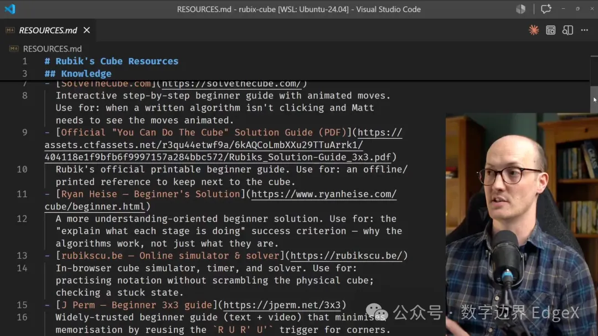Click text "Widely-trusted beginner guide (text + video)"
598x336 pixels.
point(178,317)
